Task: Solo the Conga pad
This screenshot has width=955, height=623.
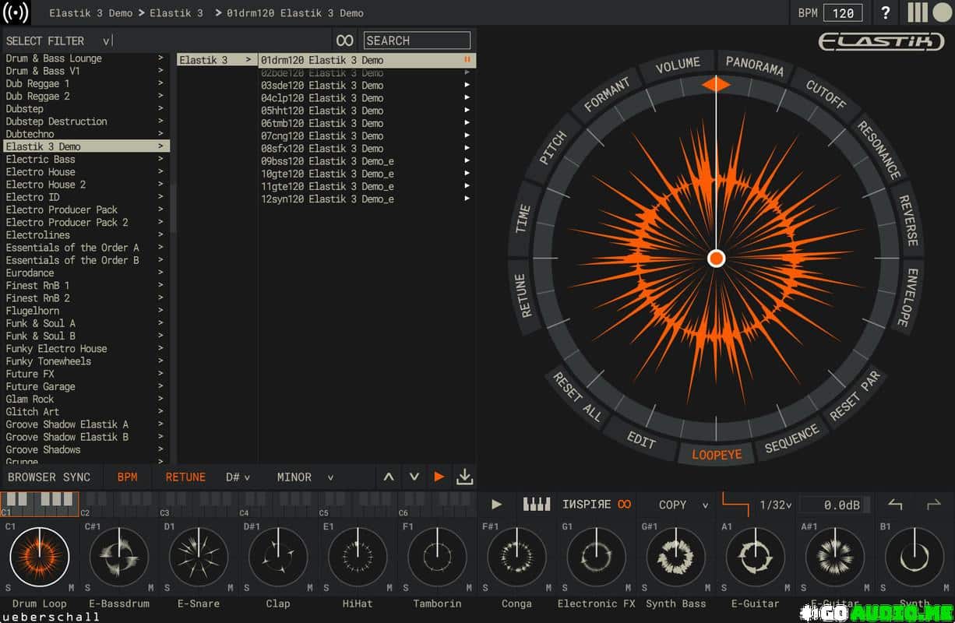Action: [x=486, y=588]
